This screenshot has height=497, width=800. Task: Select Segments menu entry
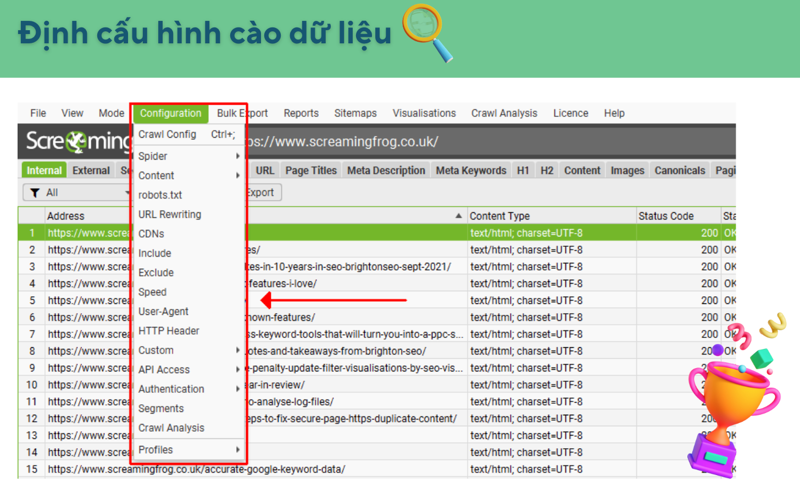(x=188, y=409)
